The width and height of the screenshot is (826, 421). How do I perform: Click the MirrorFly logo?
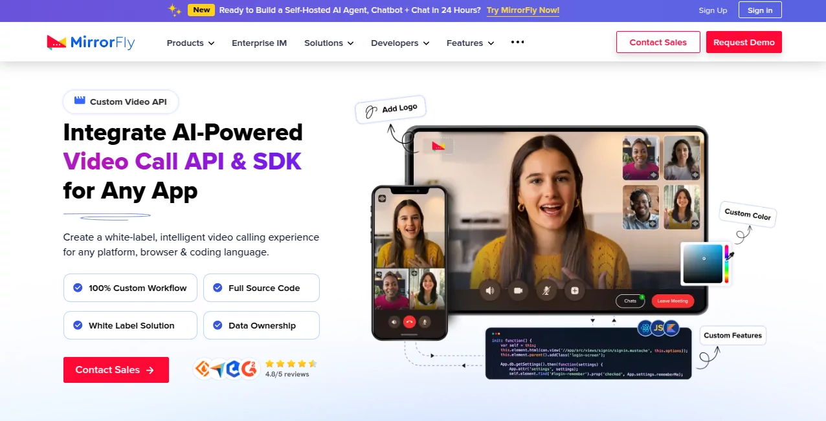click(x=90, y=42)
